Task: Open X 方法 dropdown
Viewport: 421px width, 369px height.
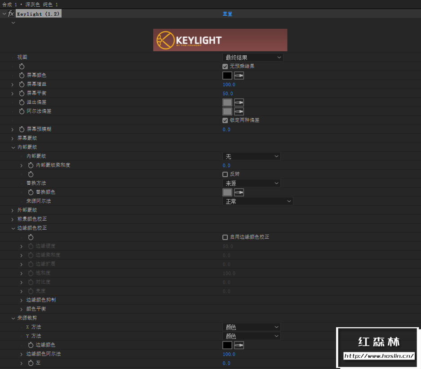Action: tap(251, 327)
